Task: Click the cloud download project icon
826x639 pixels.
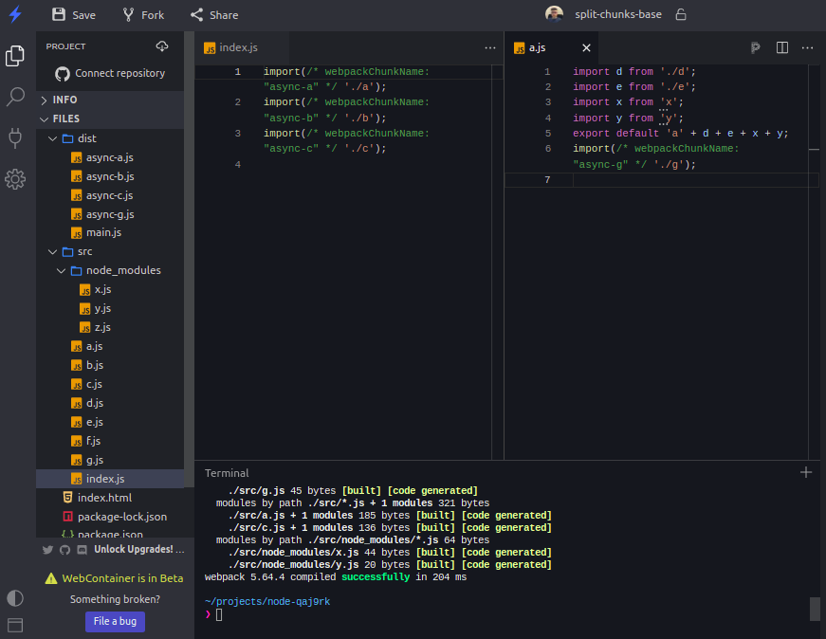Action: pyautogui.click(x=162, y=46)
